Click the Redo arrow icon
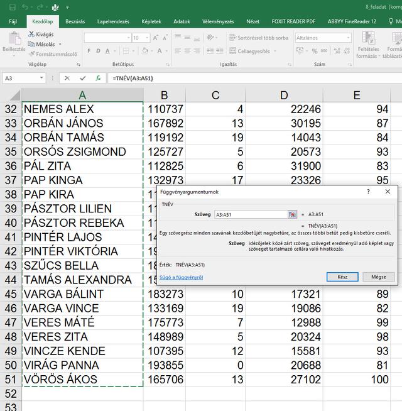The image size is (402, 411). 40,8
